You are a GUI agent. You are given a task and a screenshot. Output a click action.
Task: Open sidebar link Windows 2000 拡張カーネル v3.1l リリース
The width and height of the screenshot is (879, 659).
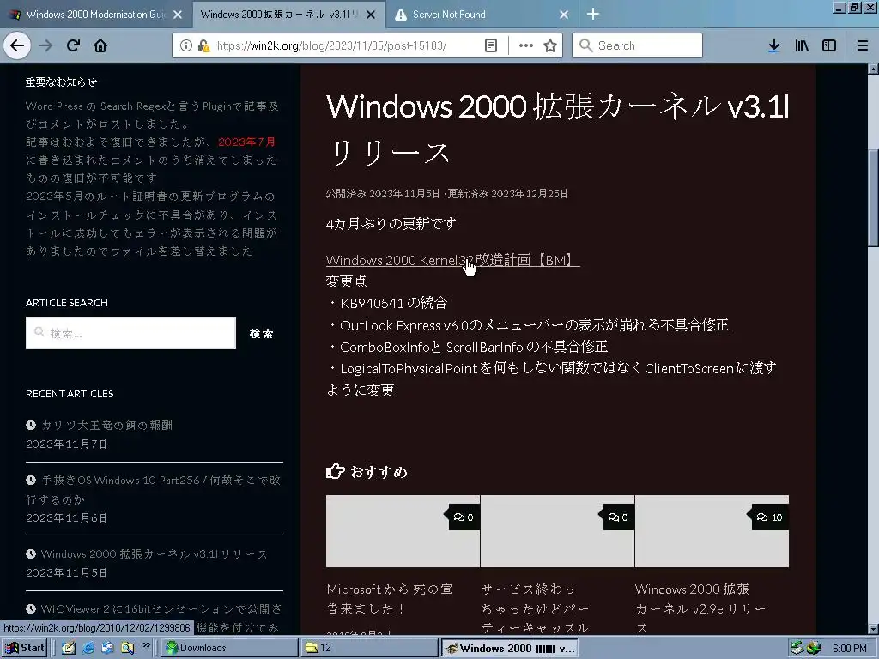click(154, 553)
